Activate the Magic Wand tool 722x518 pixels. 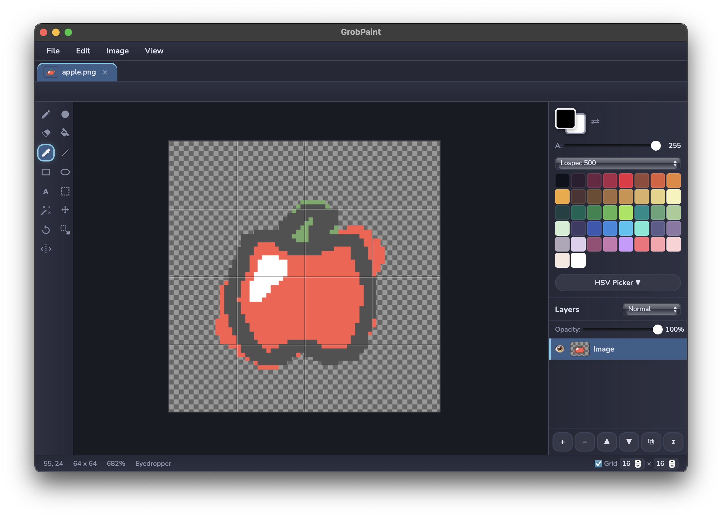(46, 211)
